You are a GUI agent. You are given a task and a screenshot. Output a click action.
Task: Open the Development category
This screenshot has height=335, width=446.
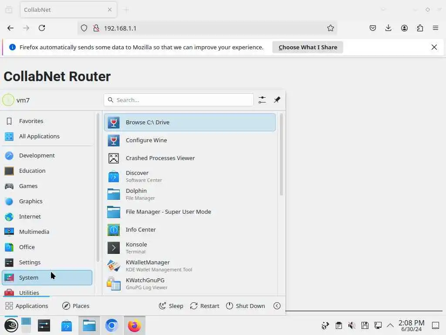[47, 156]
